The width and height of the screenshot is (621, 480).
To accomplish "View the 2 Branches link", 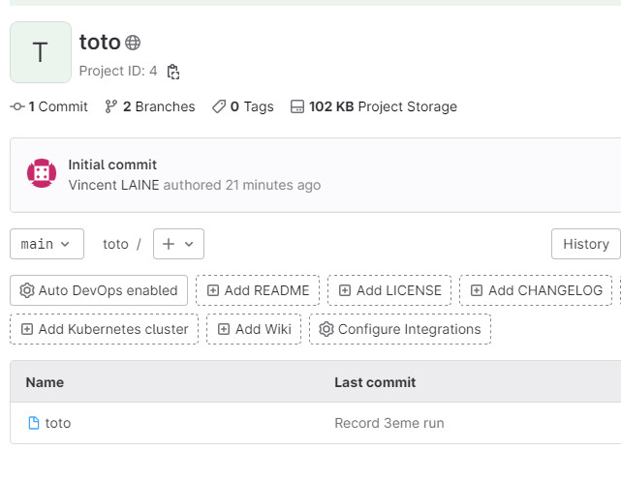I will click(x=159, y=106).
